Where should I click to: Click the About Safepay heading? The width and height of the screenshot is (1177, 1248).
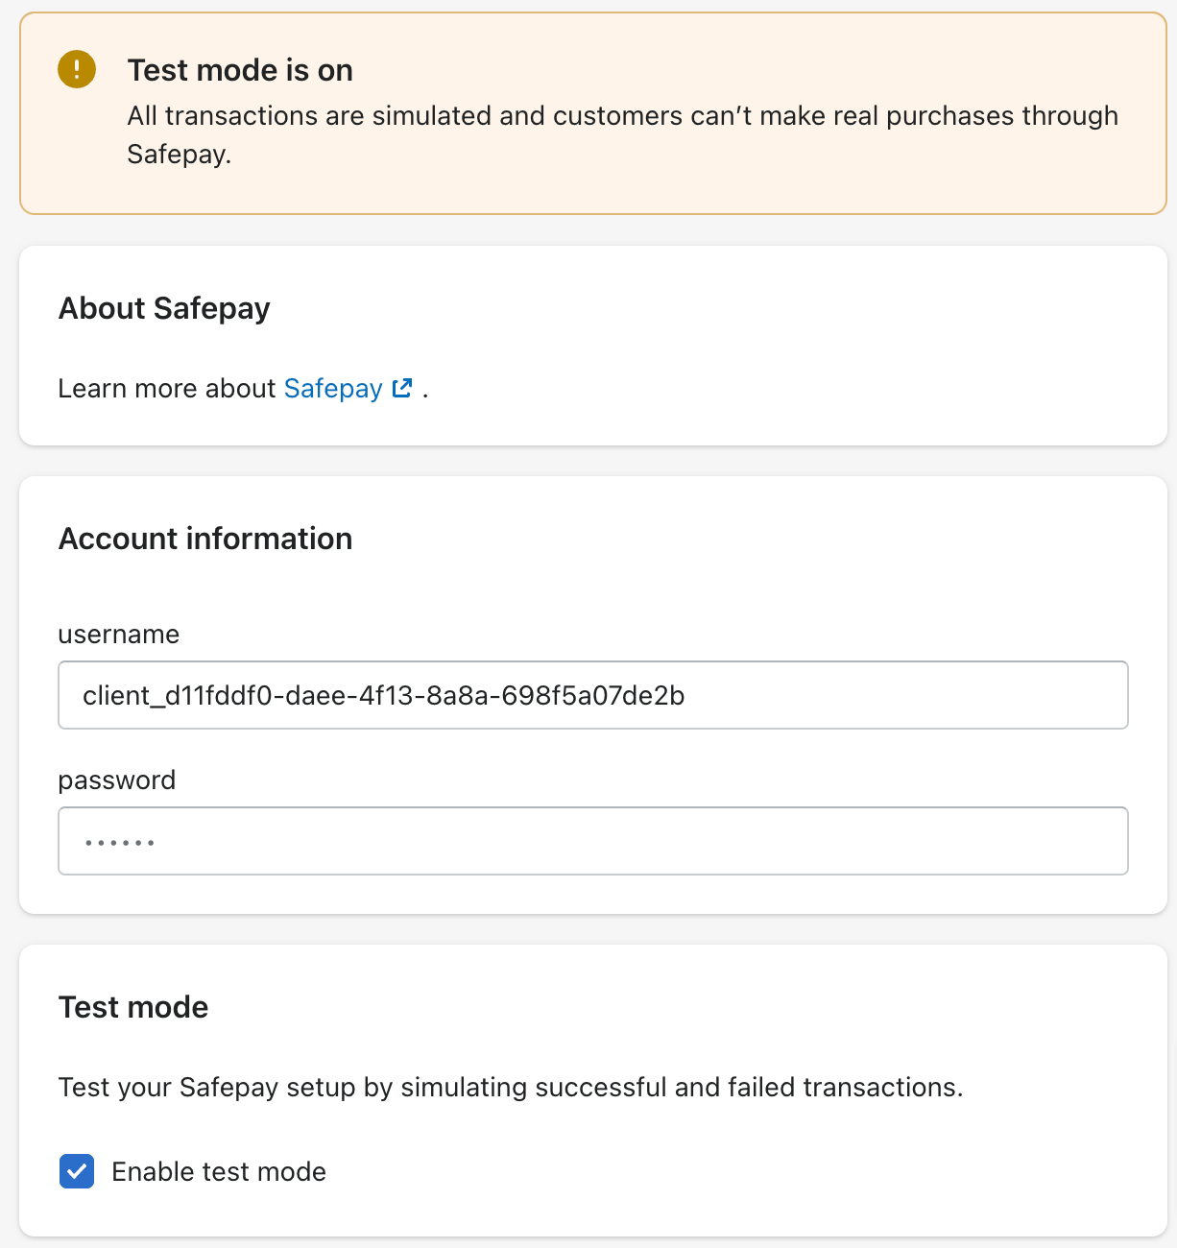164,308
